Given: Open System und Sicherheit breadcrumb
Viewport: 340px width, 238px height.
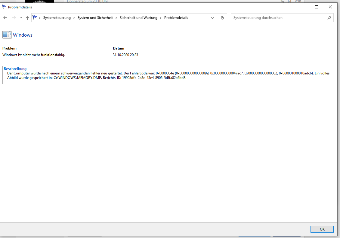Looking at the screenshot, I should 95,18.
